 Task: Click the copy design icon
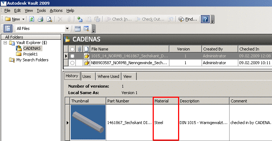coord(97,19)
